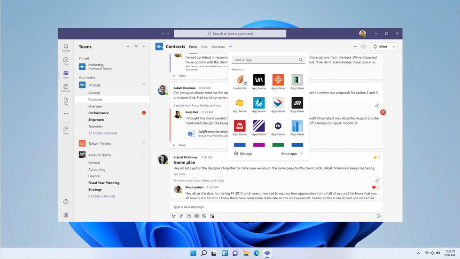
Task: Expand 6 hidden channels
Action: (102, 196)
